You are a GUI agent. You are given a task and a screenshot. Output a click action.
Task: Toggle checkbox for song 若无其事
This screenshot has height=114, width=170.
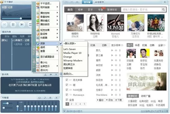[x=67, y=80]
